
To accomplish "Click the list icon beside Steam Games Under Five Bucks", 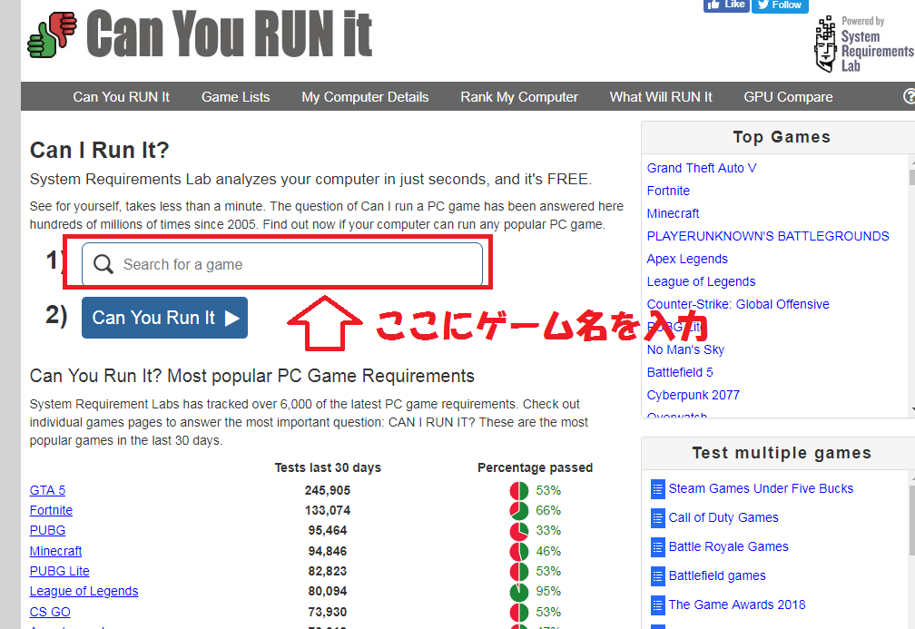I will pos(657,489).
